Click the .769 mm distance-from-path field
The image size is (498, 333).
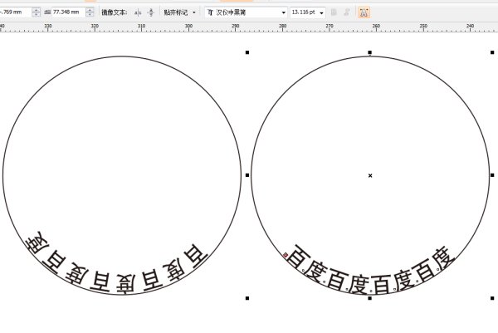coord(15,12)
